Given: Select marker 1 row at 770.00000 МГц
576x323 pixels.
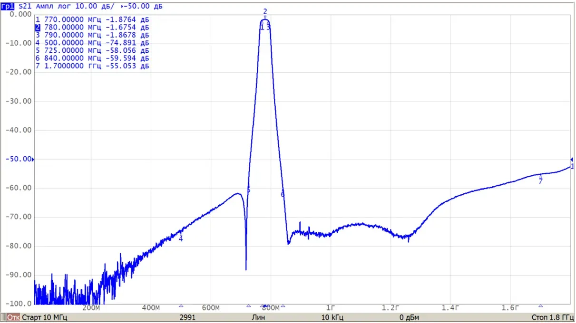Looking at the screenshot, I should [x=92, y=20].
